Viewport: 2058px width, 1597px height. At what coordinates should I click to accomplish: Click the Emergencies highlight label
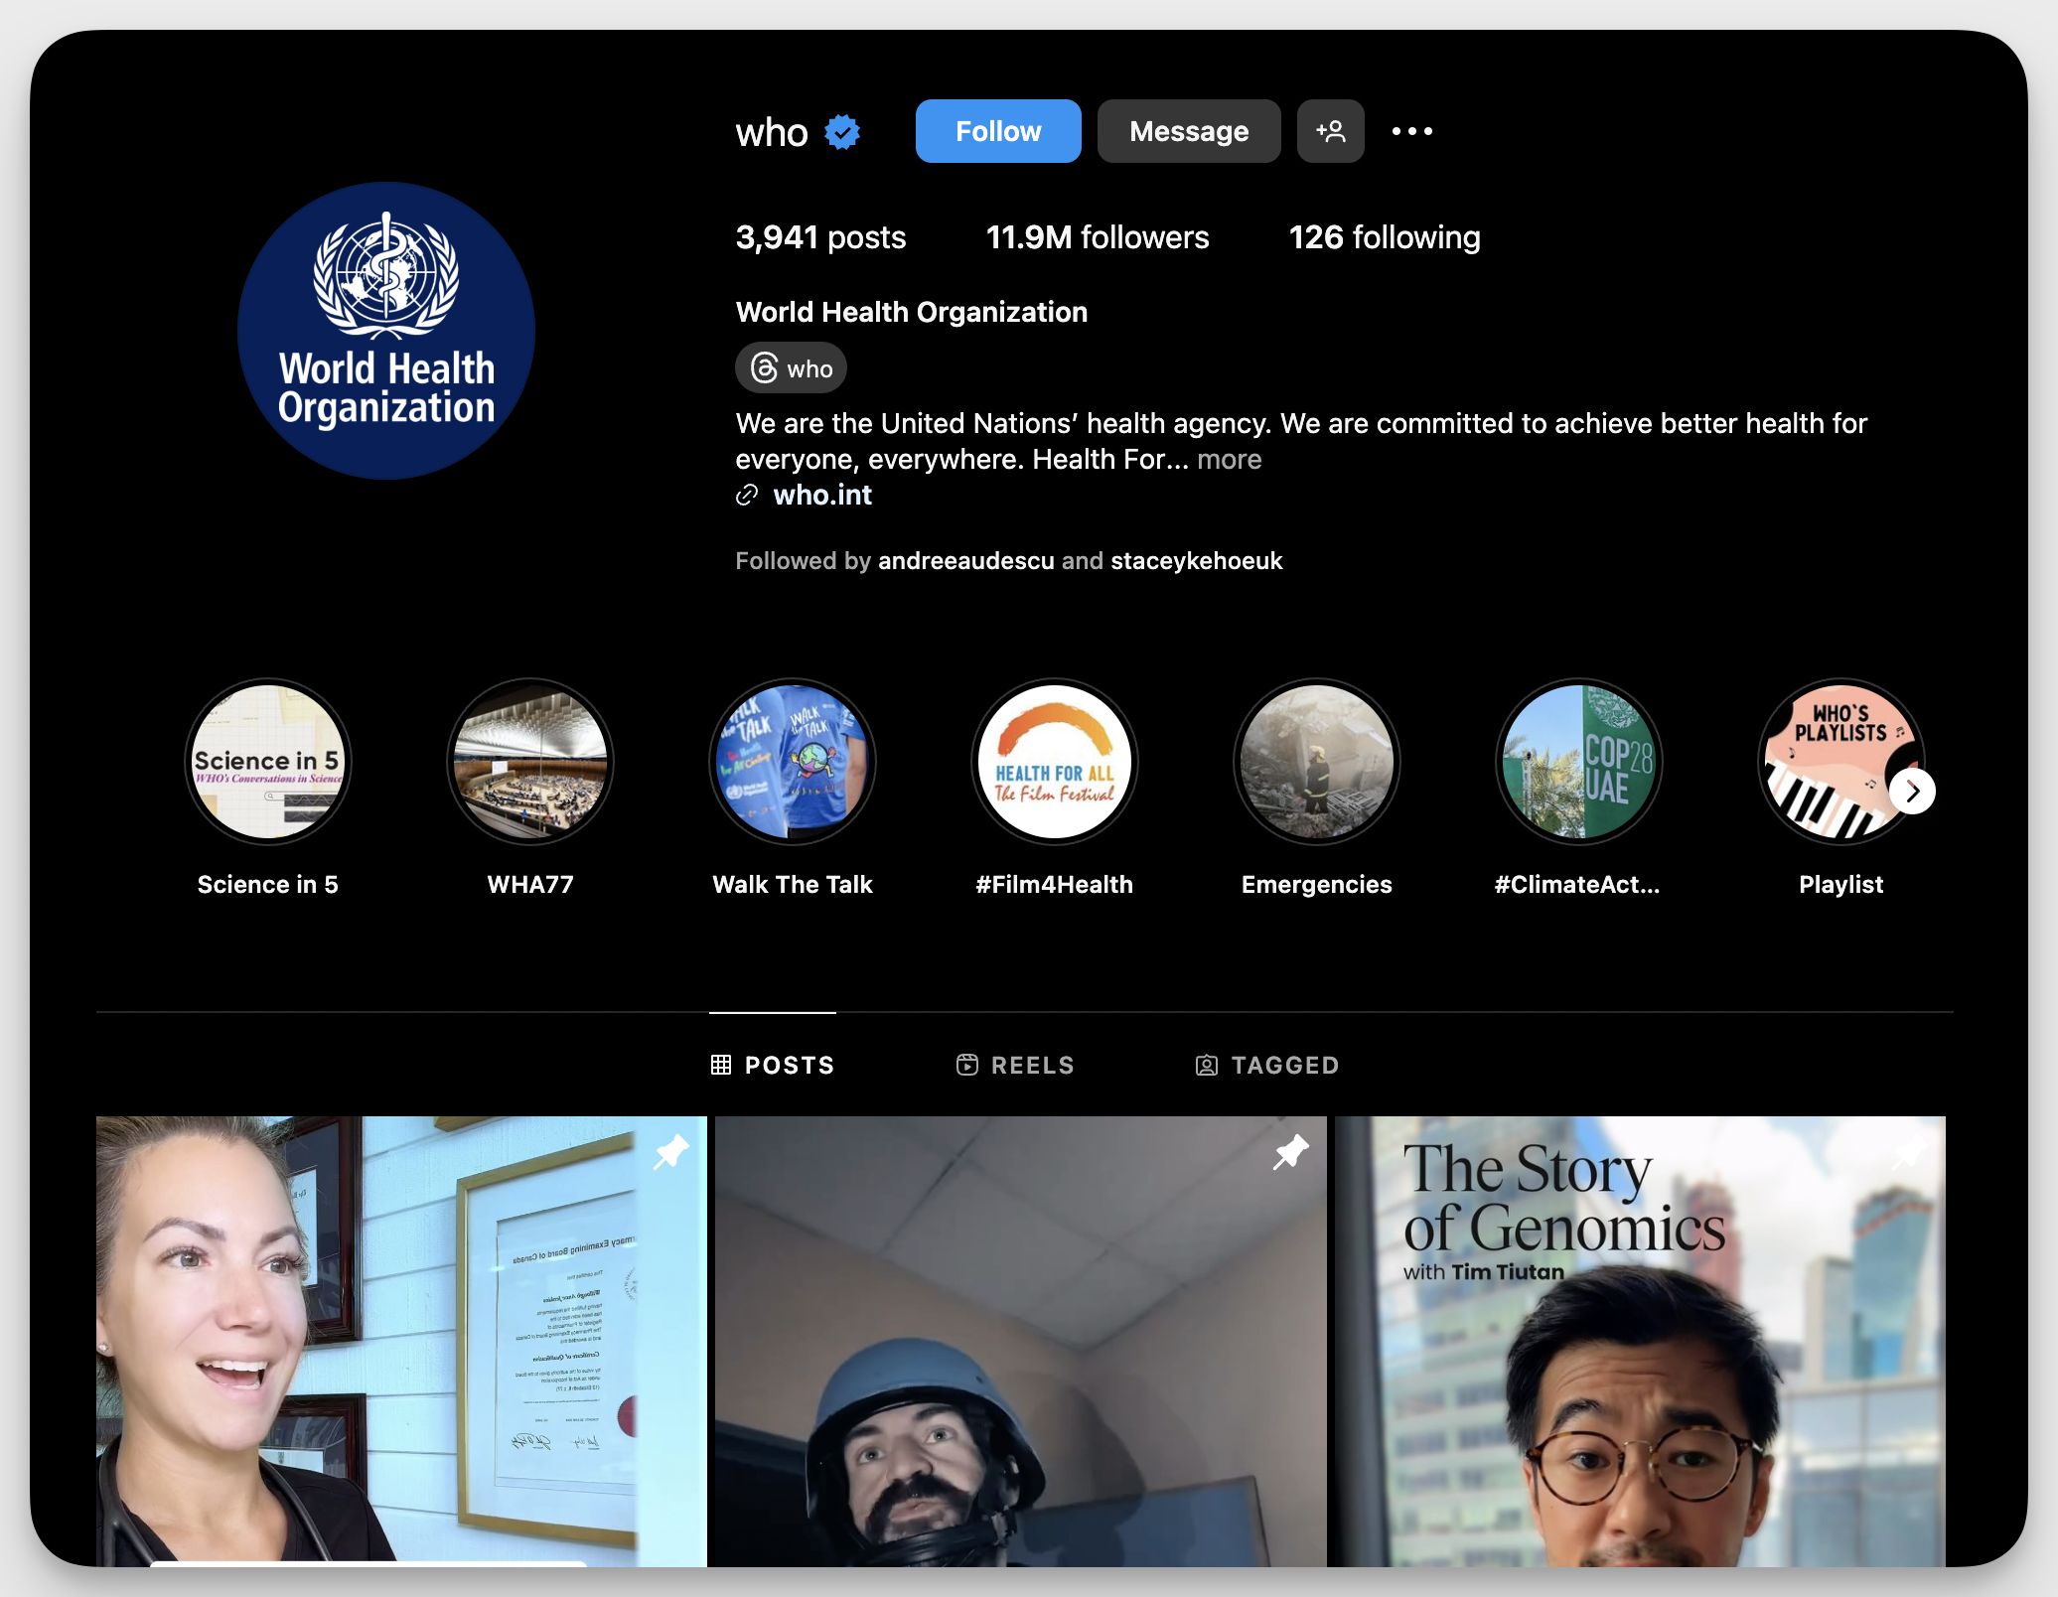(x=1317, y=884)
